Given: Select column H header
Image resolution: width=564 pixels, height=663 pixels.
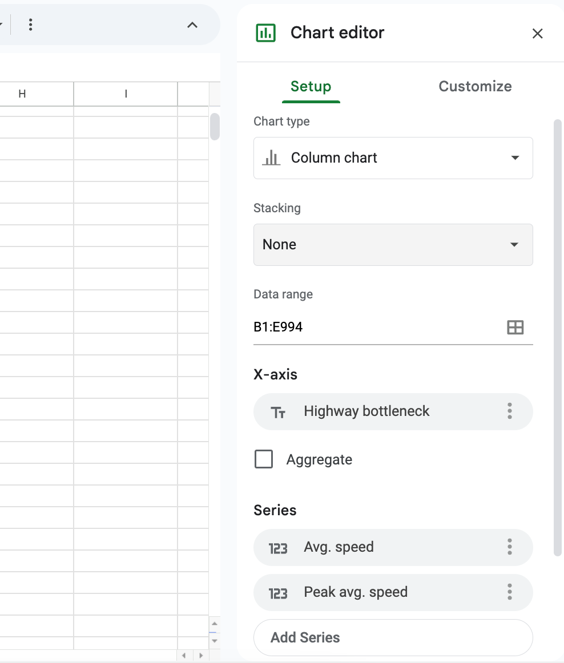Looking at the screenshot, I should (22, 94).
